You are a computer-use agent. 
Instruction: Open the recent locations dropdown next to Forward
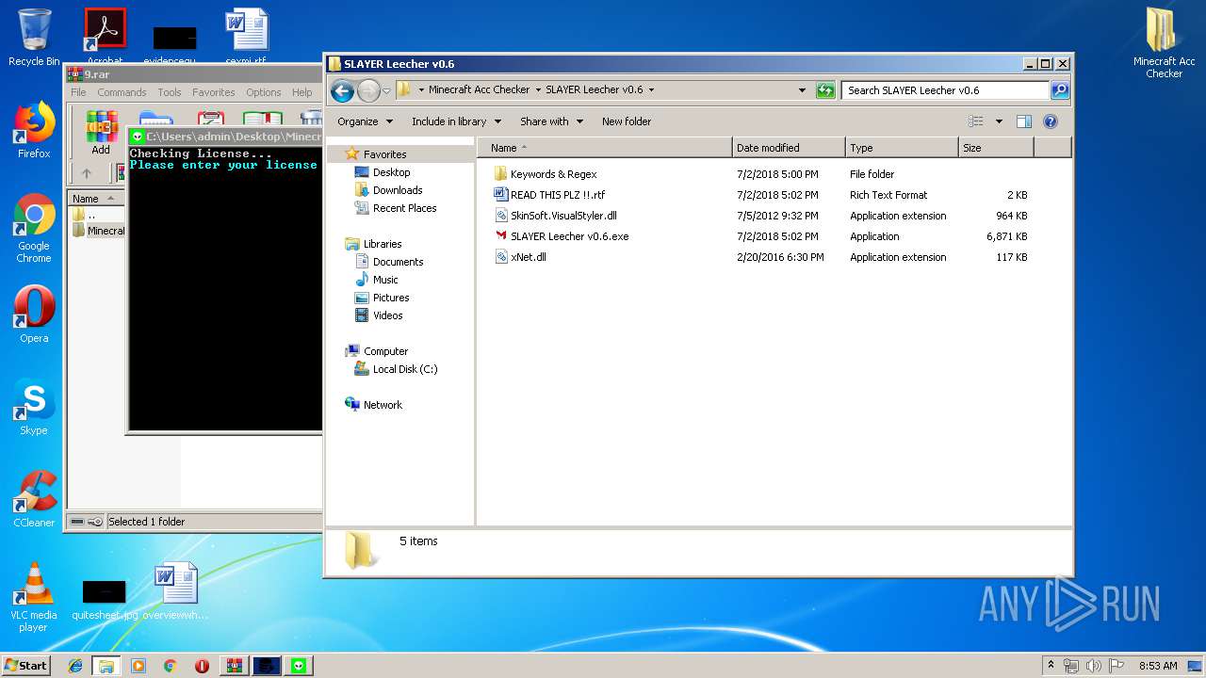(386, 91)
